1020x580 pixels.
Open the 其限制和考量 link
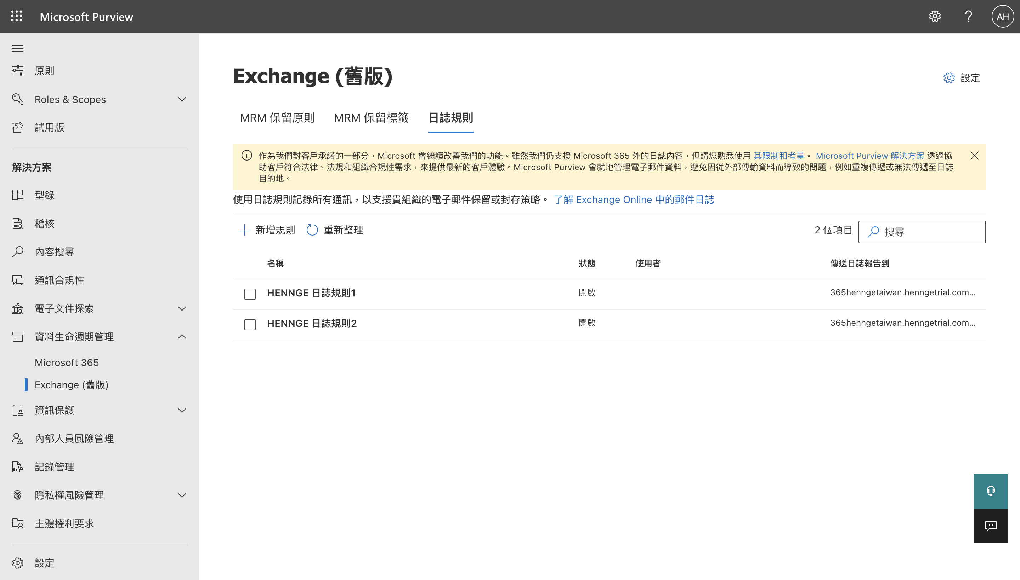779,156
